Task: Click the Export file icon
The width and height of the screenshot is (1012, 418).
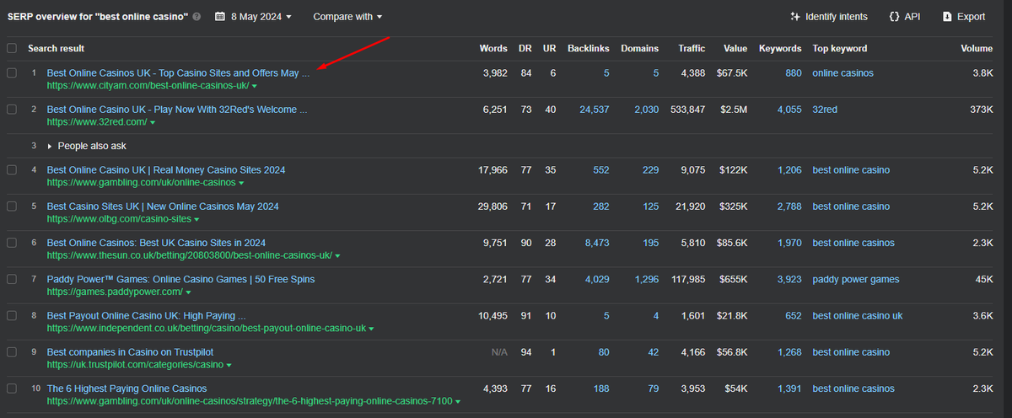Action: point(948,17)
